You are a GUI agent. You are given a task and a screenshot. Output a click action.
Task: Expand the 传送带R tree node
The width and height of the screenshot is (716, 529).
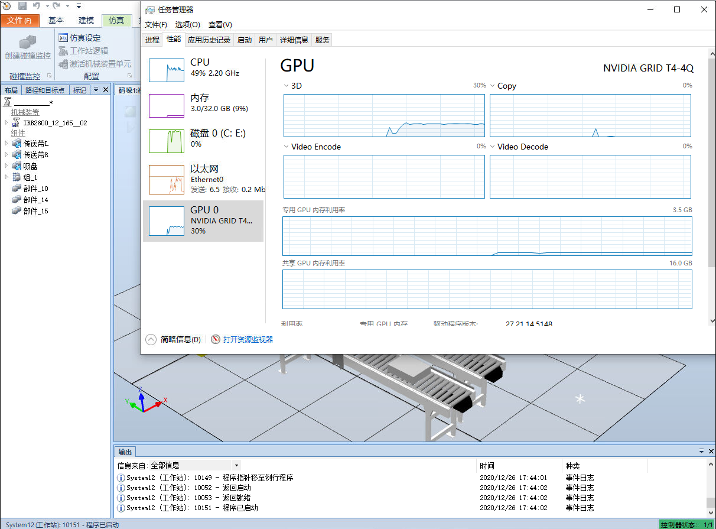pos(6,155)
